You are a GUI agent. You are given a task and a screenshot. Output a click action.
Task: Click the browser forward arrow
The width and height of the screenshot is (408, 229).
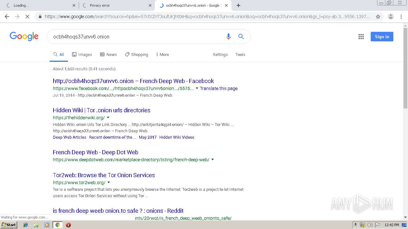click(x=17, y=17)
